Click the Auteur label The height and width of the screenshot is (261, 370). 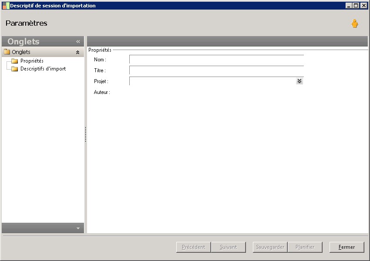pos(102,92)
